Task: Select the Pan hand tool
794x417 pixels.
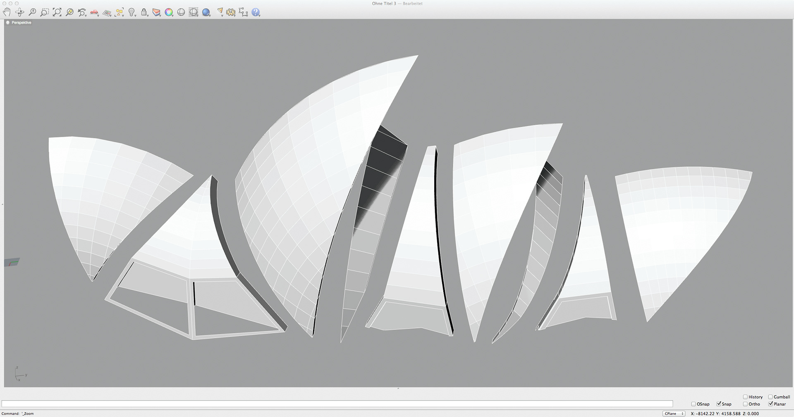Action: pos(7,12)
